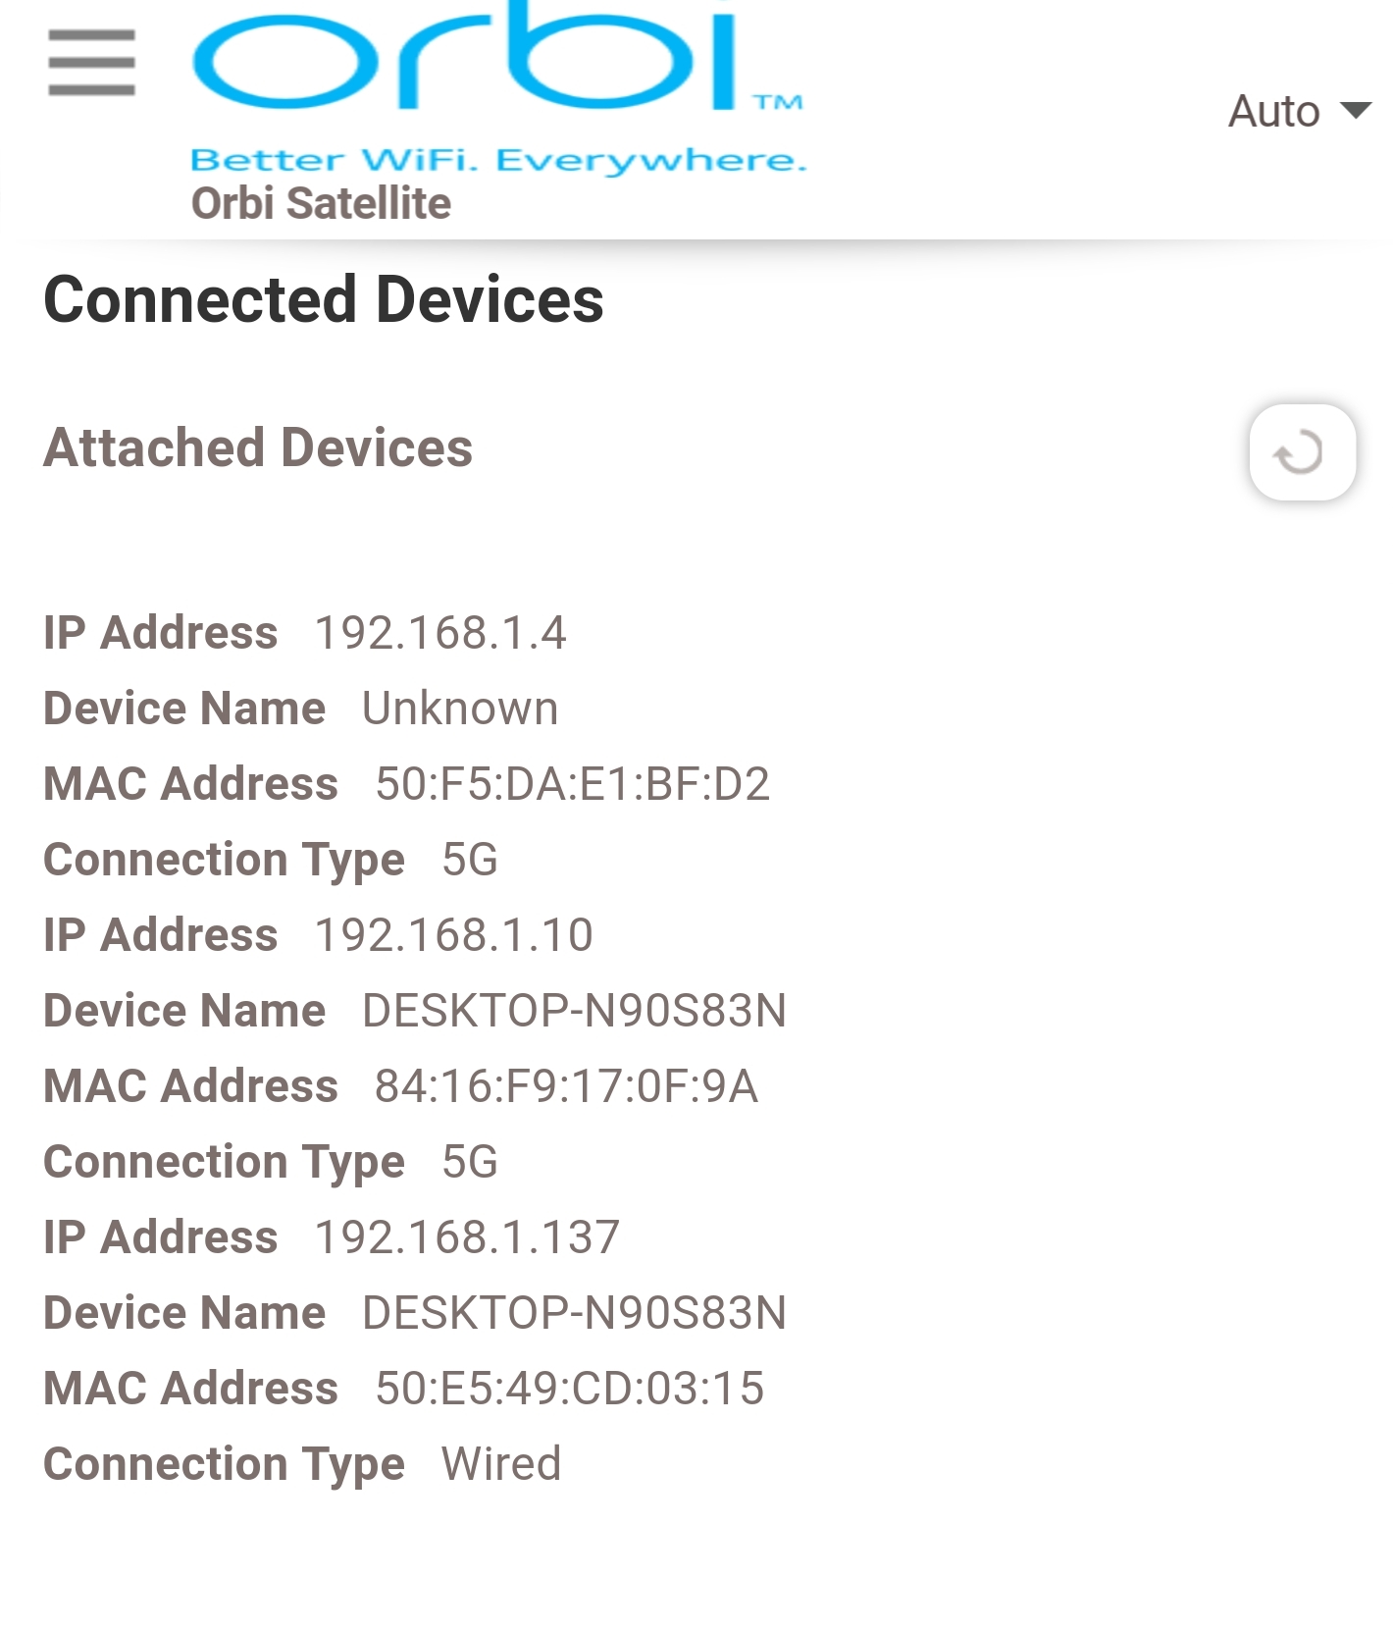Viewport: 1393px width, 1630px height.
Task: Click the Orbi Satellite label
Action: pos(321,203)
